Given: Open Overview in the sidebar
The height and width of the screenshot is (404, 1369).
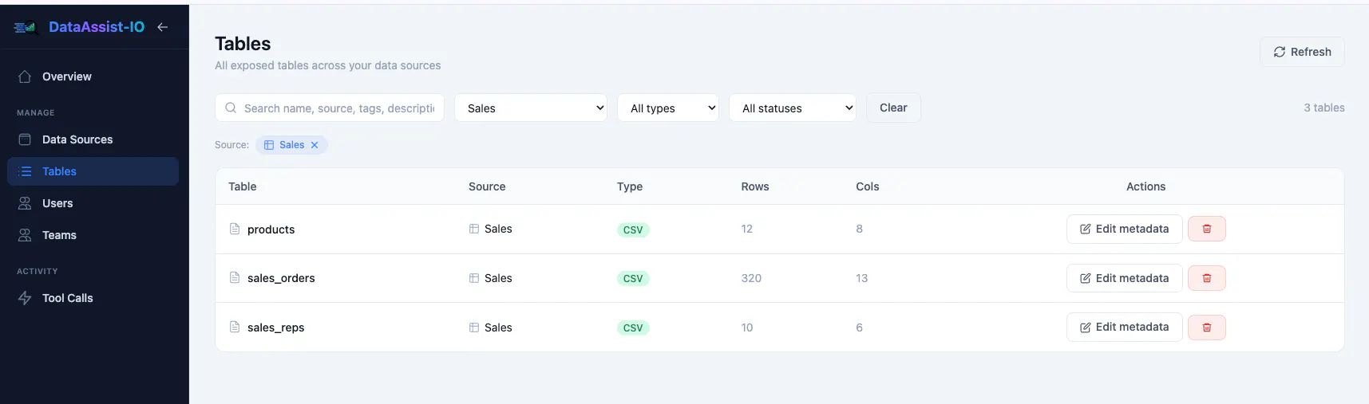Looking at the screenshot, I should point(93,76).
